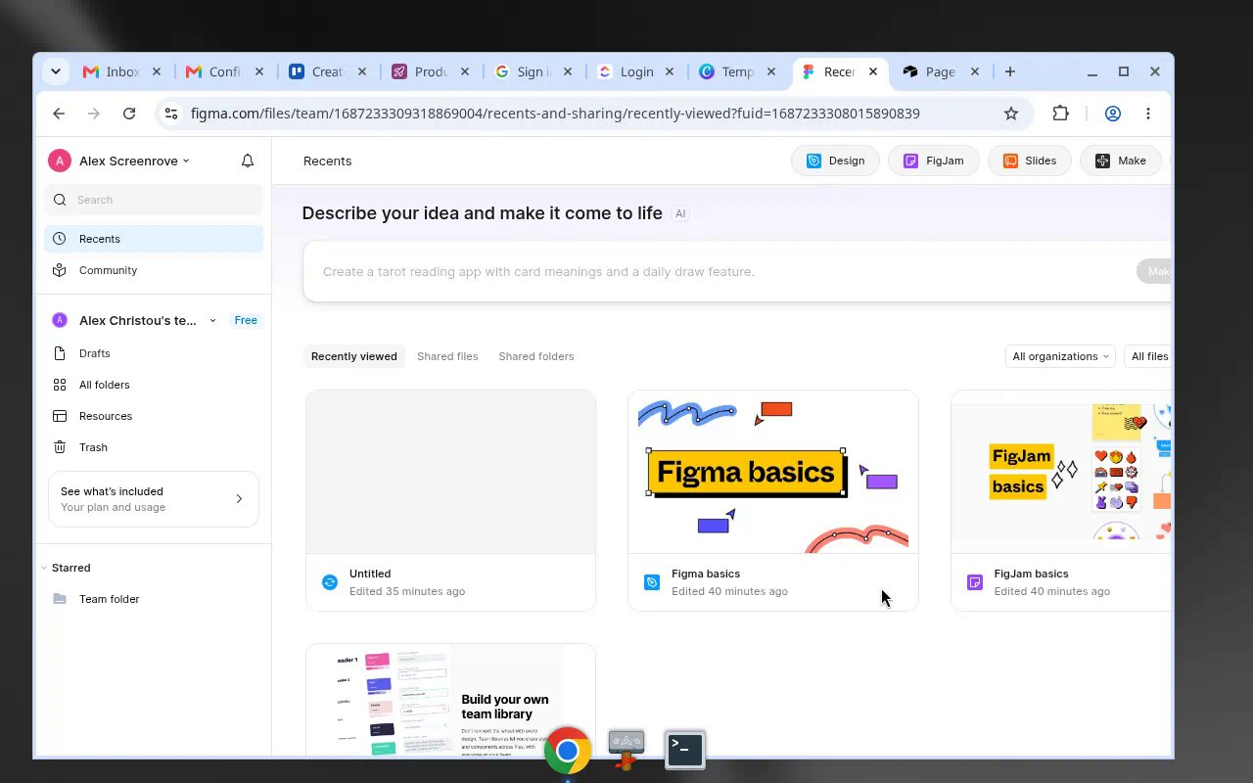Create a new FigJam board
1253x783 pixels.
(934, 161)
